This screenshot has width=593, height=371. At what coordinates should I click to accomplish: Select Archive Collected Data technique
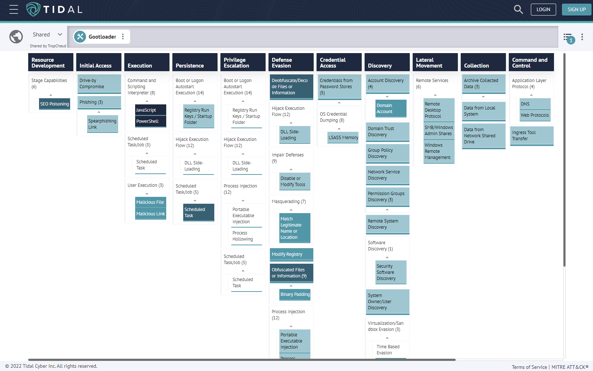click(484, 84)
